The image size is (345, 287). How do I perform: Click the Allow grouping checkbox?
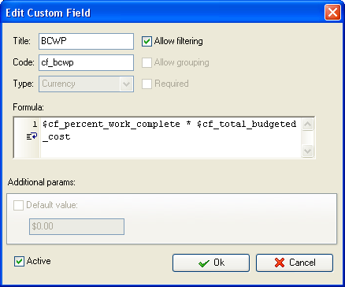[x=147, y=62]
